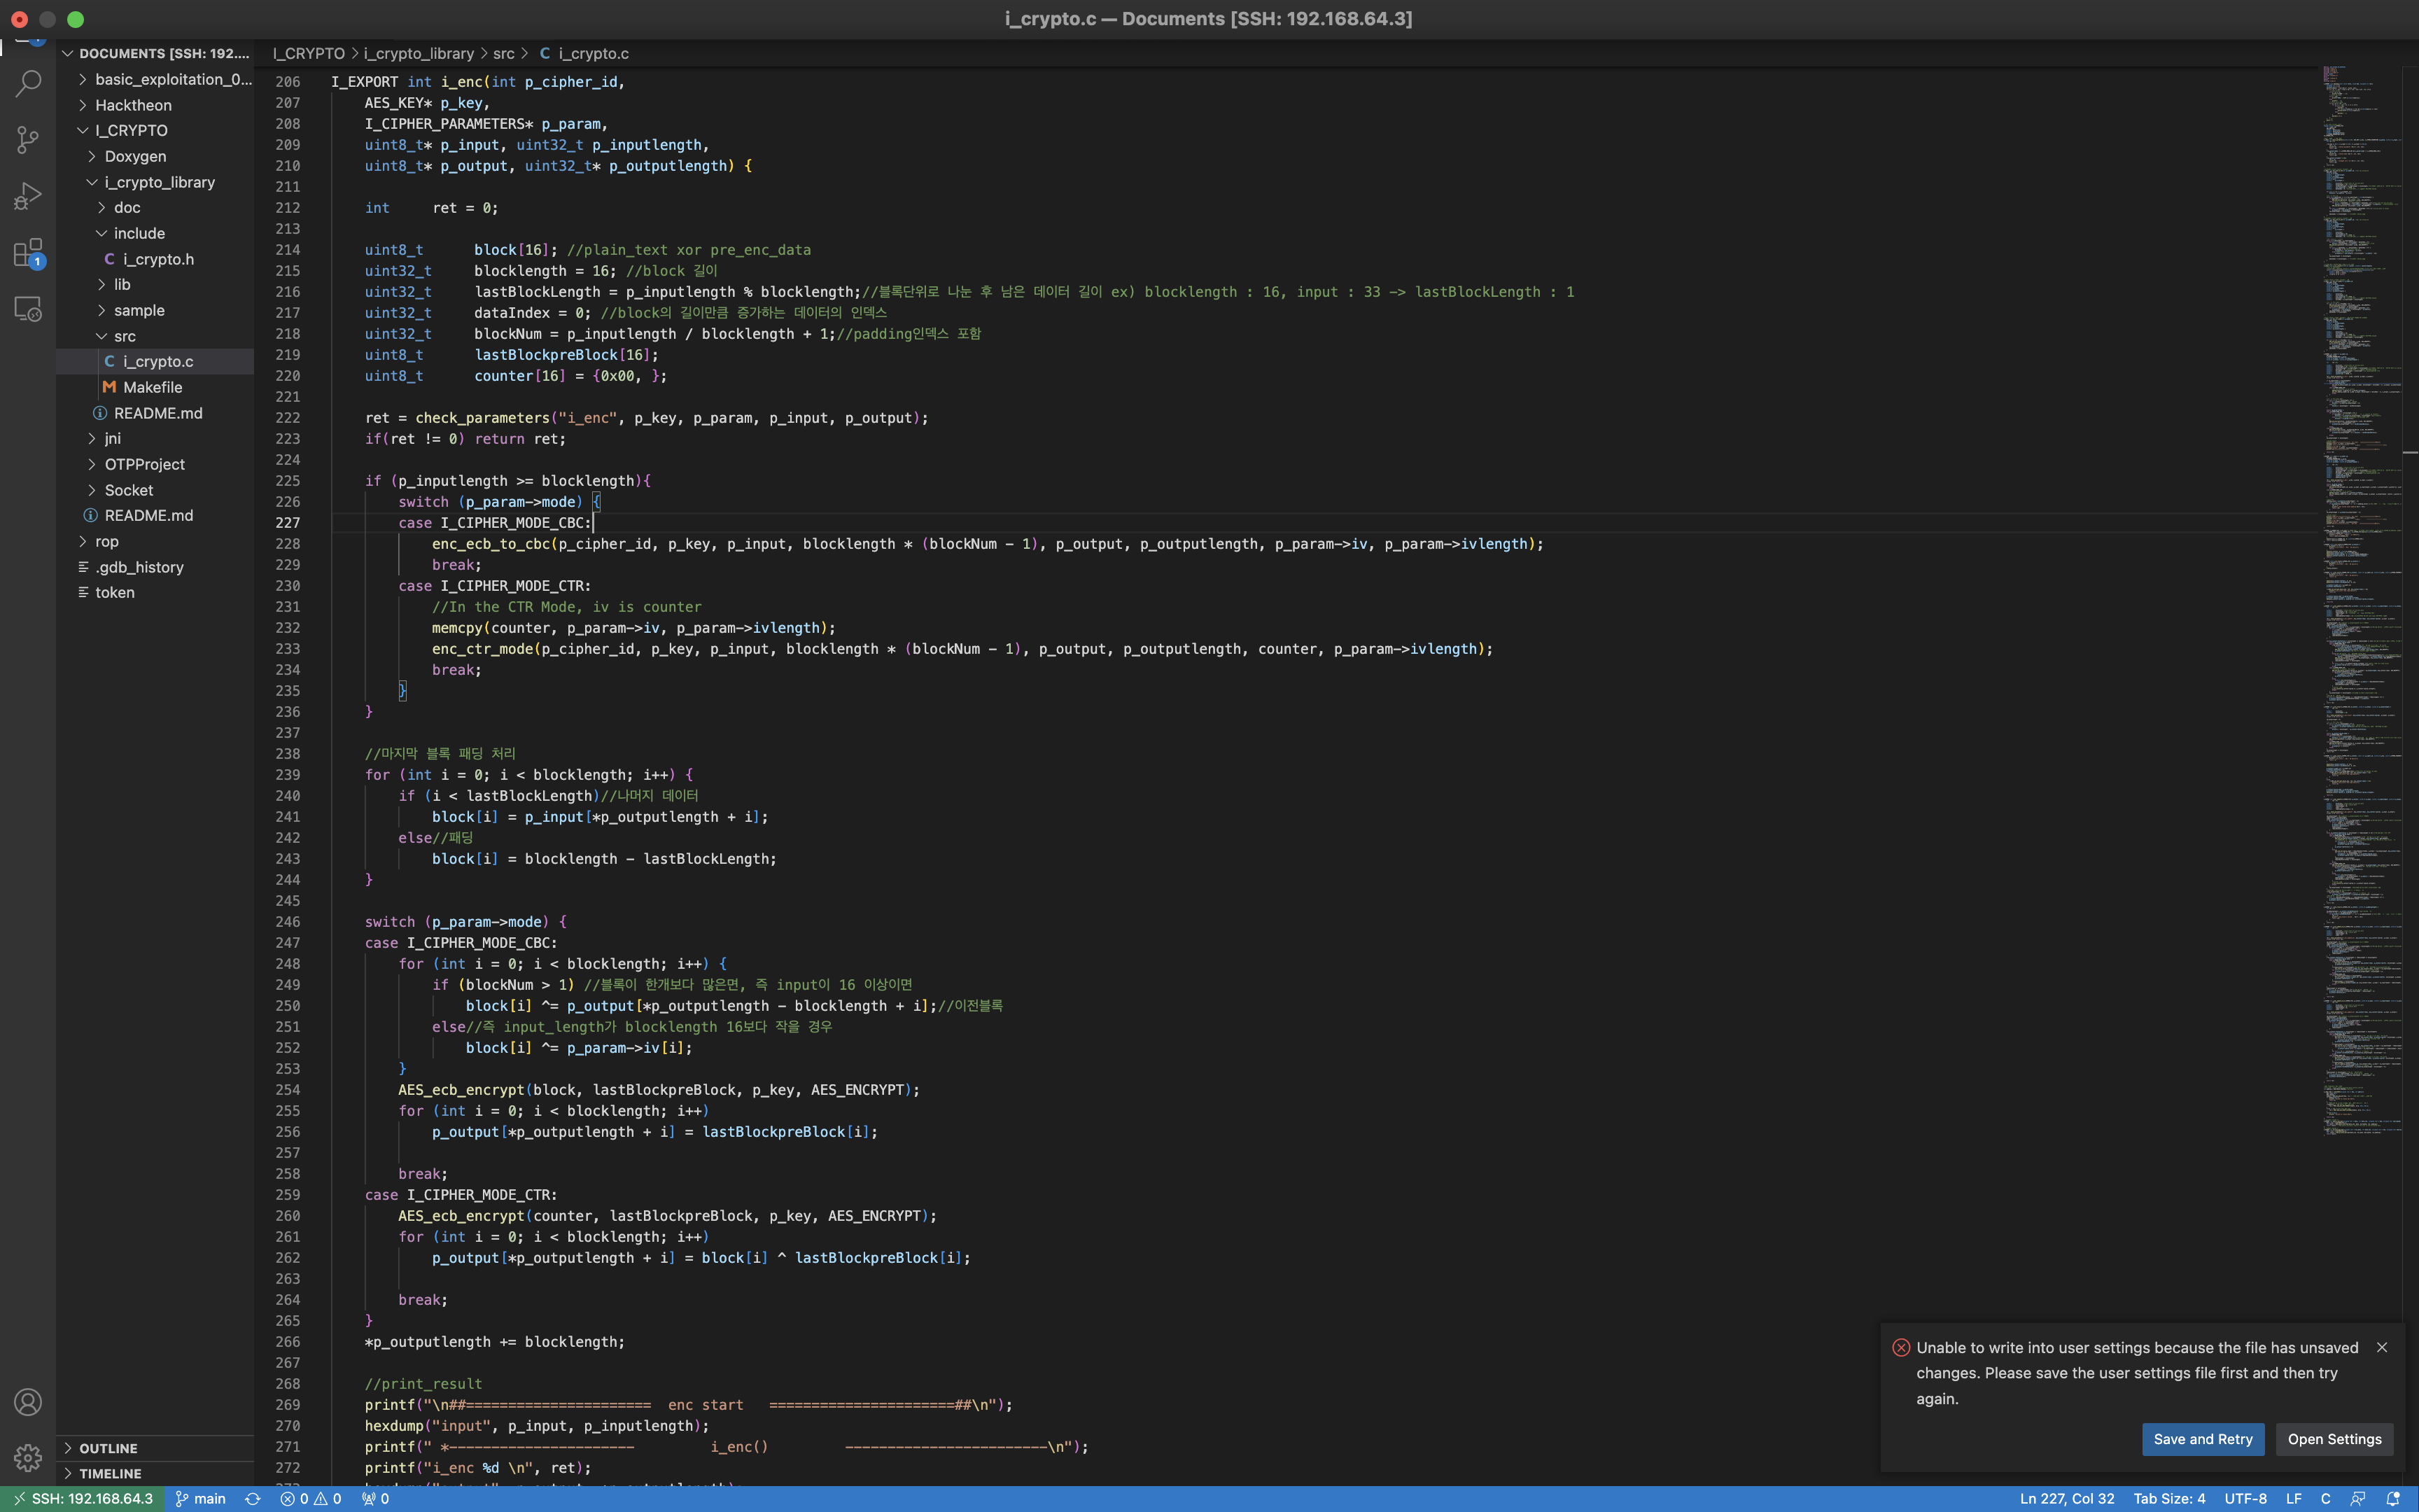Open the Remote Explorer view
2419x1512 pixels.
(x=28, y=309)
